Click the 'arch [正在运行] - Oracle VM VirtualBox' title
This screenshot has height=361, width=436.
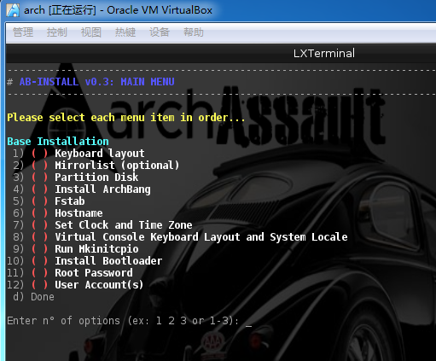pyautogui.click(x=118, y=10)
